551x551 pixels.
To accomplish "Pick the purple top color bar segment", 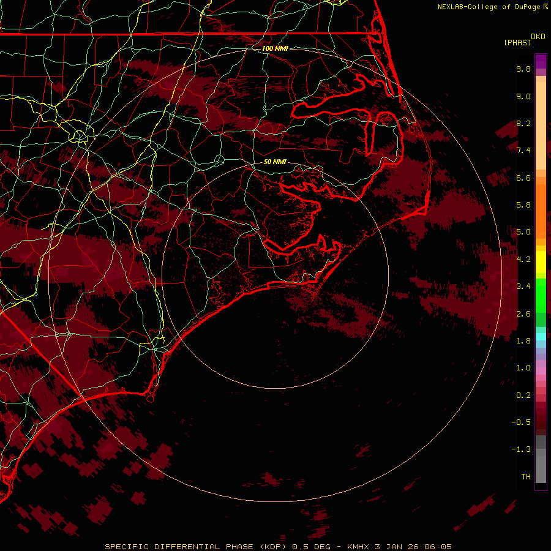I will coord(541,61).
